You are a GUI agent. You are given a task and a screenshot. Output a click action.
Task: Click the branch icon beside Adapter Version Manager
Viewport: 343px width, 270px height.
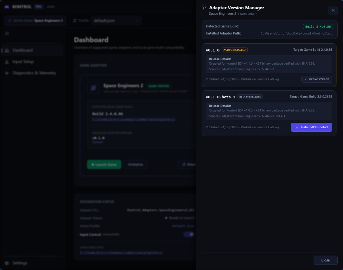point(204,8)
